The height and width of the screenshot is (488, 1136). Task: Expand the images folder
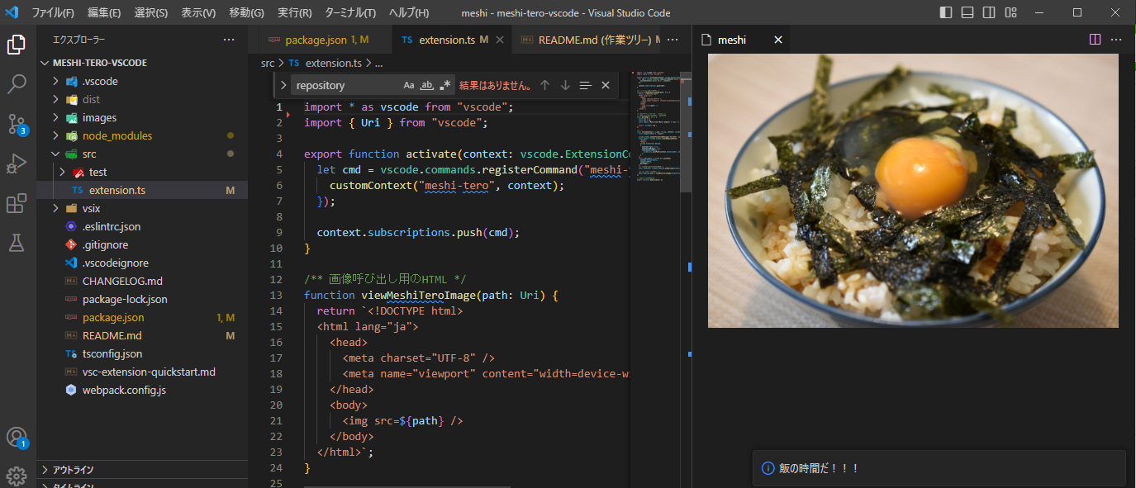[56, 117]
